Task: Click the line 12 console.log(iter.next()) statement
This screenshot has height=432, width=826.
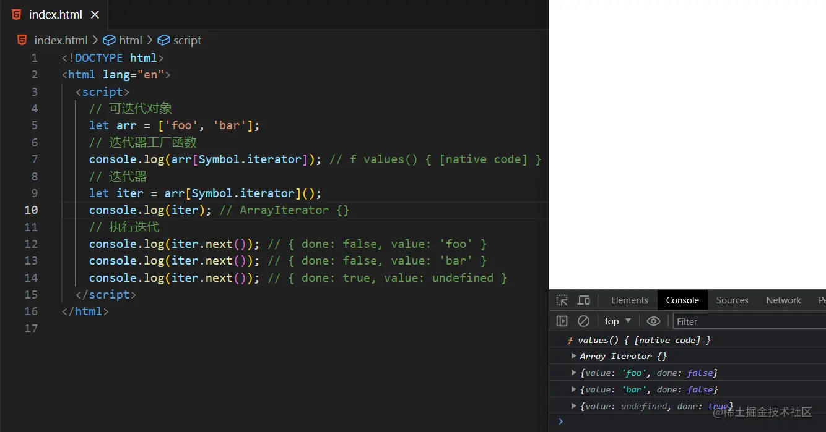Action: 175,244
